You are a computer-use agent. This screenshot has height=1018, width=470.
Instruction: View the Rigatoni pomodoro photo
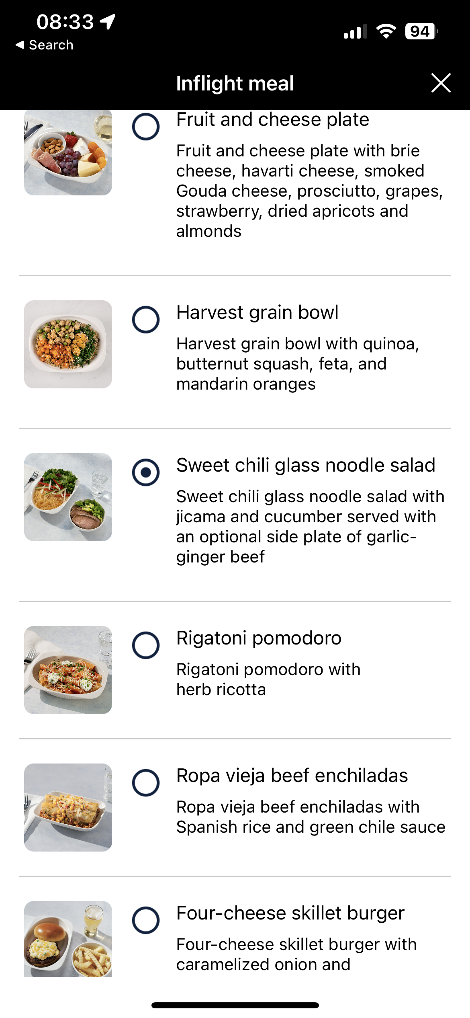(x=68, y=670)
